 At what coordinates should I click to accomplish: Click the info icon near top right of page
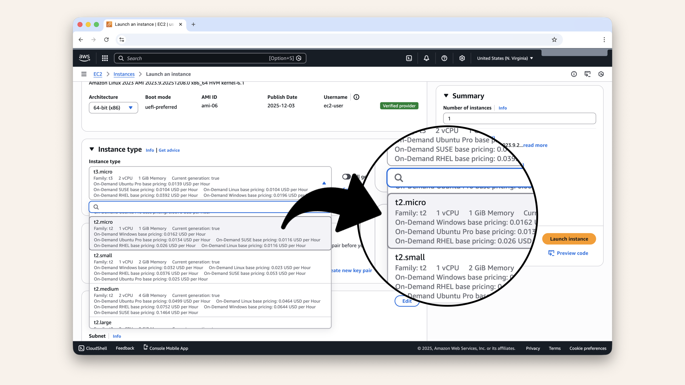tap(574, 74)
